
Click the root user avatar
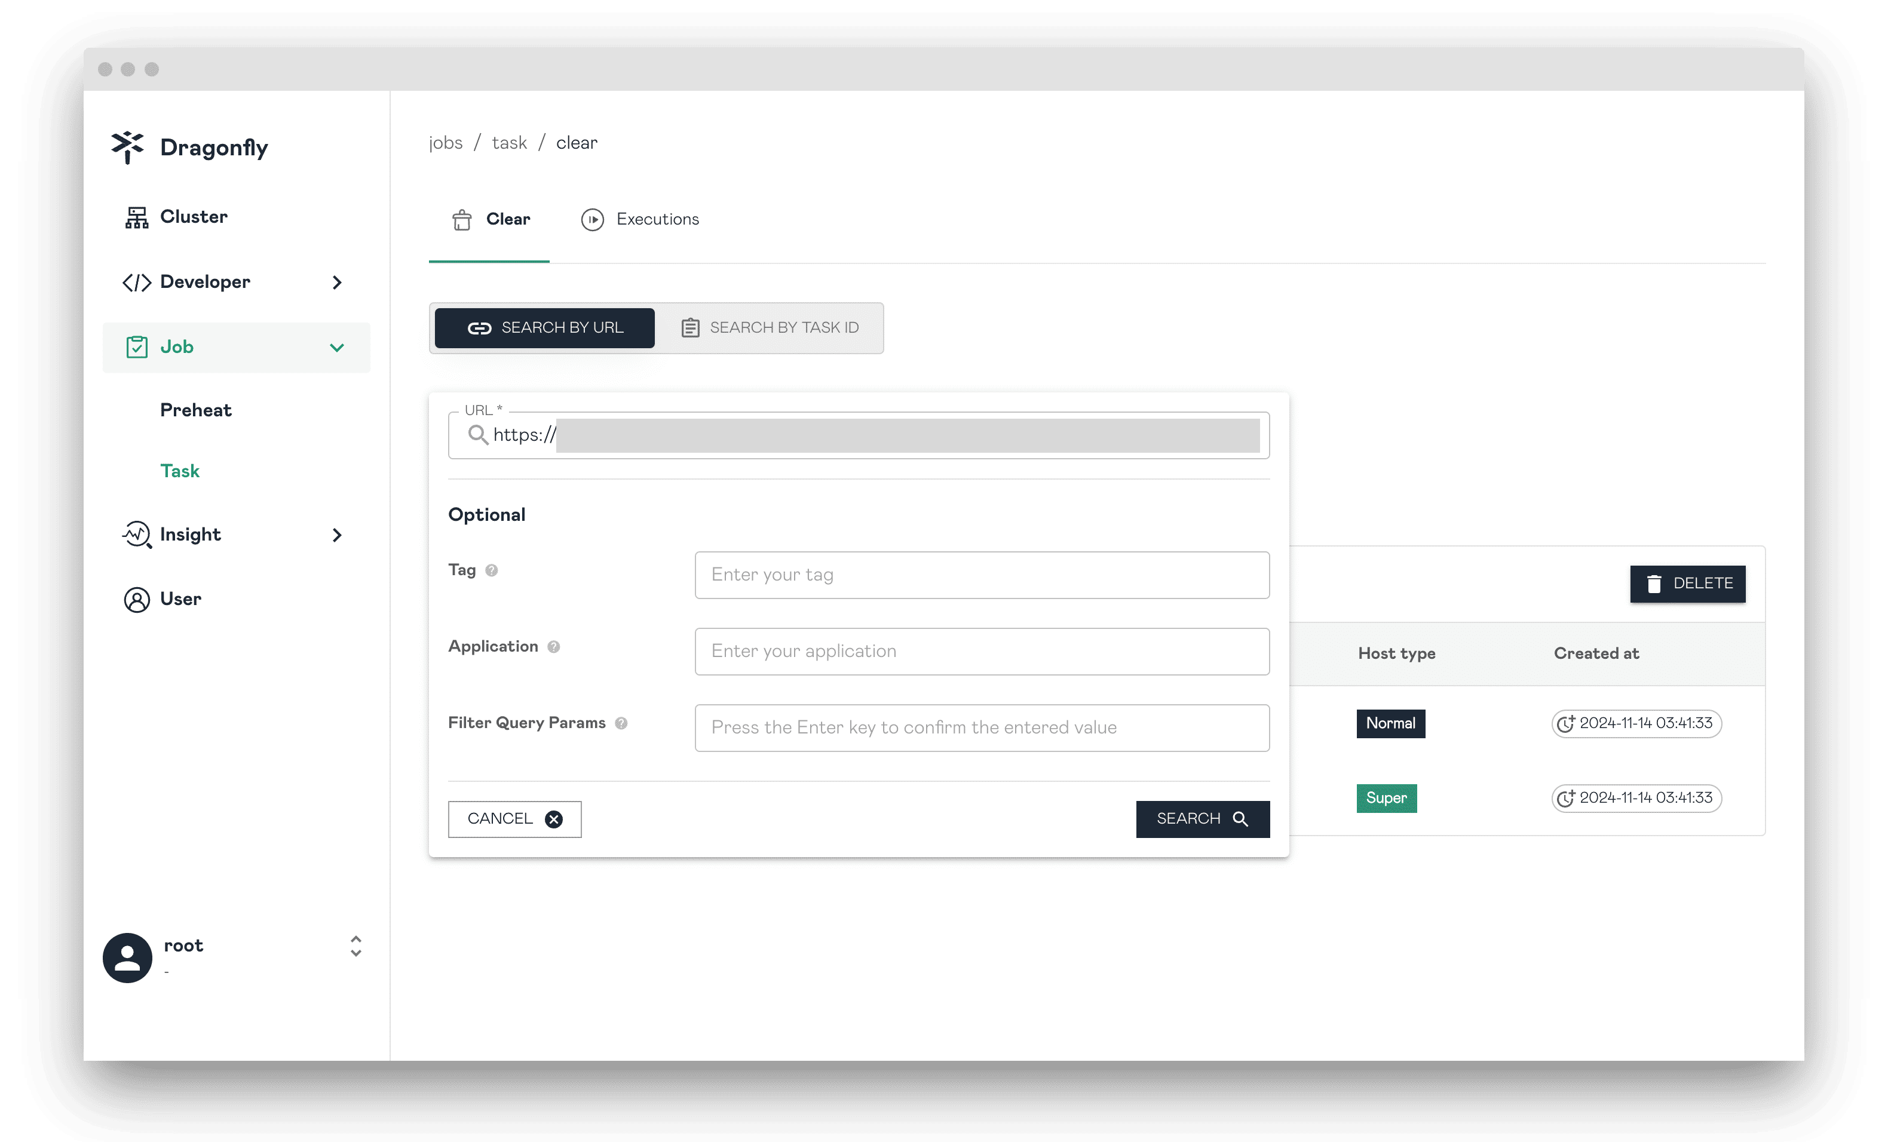[127, 957]
